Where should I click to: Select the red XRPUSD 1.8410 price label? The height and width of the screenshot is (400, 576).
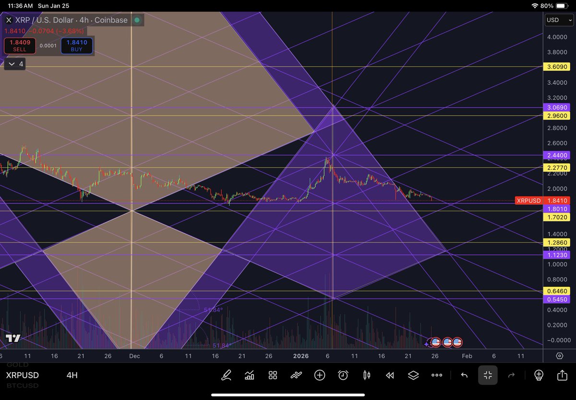[x=542, y=200]
